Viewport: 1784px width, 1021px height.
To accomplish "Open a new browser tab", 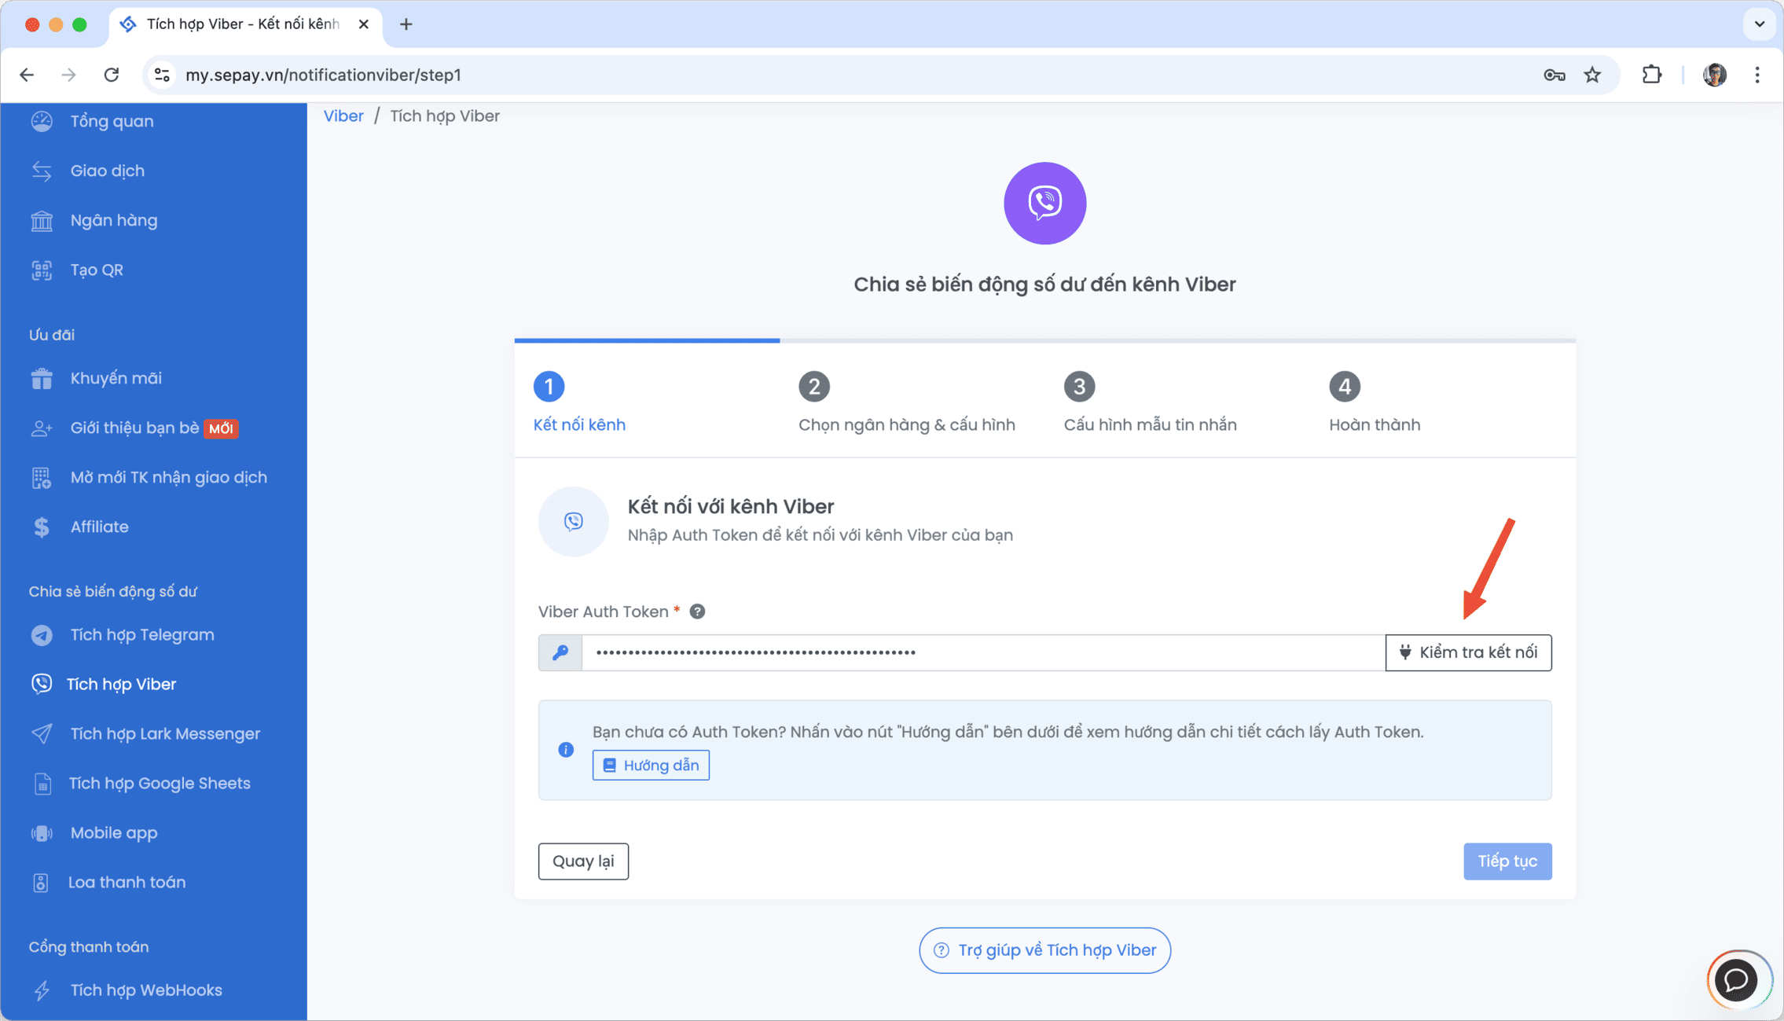I will click(406, 24).
